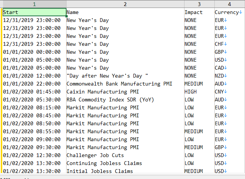
Task: Click the Start header cell
Action: (34, 12)
